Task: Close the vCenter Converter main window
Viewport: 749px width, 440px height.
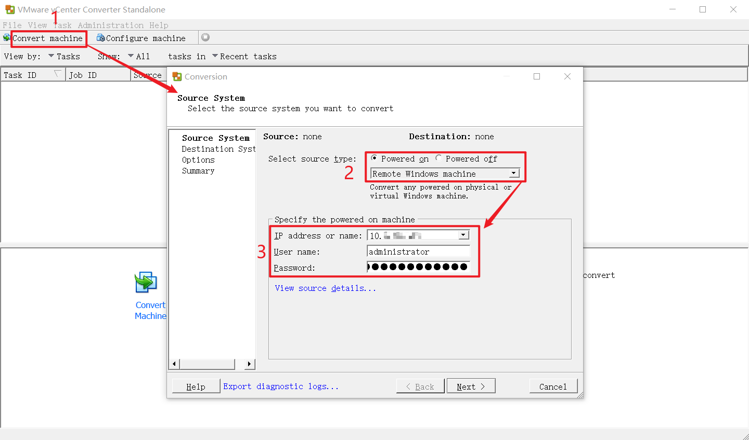Action: pos(733,9)
